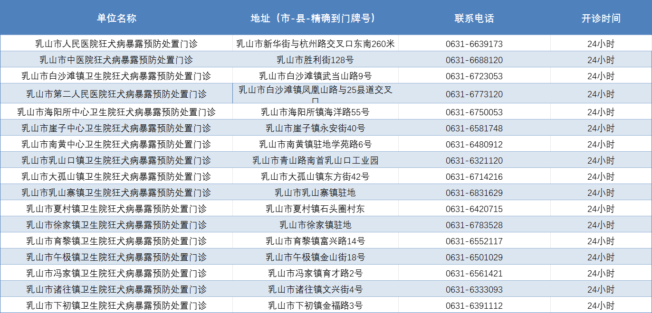Click the 单位名称 column header

point(116,18)
